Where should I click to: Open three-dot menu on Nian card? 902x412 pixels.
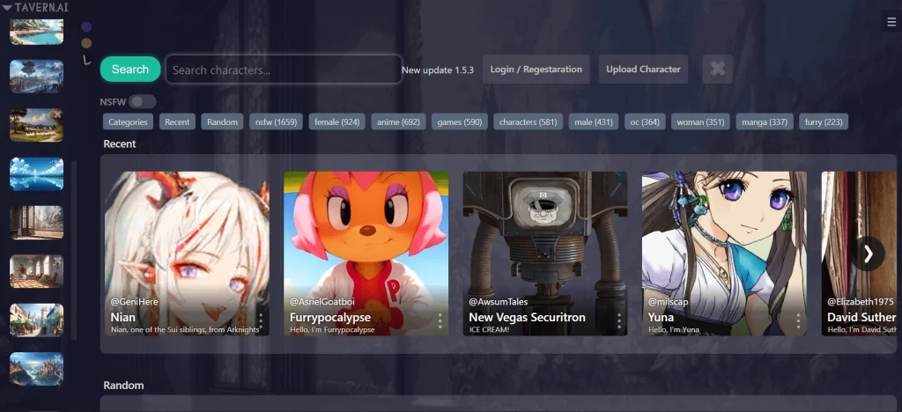pyautogui.click(x=261, y=320)
